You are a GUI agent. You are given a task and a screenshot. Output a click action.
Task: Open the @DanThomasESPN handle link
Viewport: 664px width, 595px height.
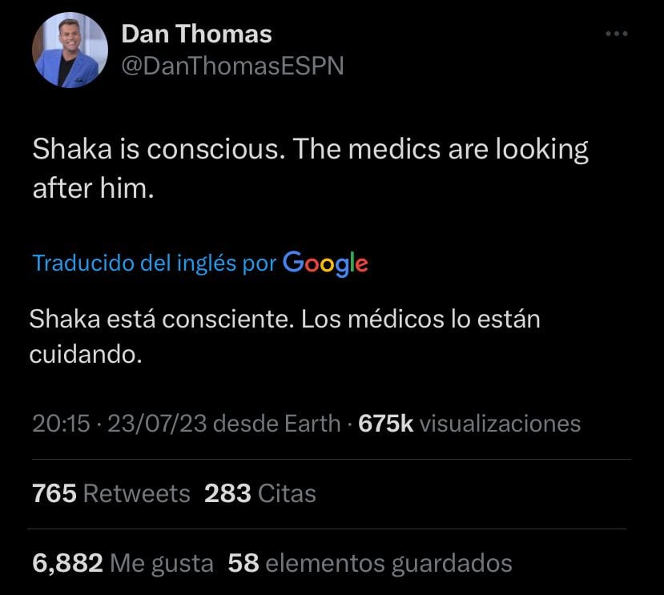tap(231, 66)
